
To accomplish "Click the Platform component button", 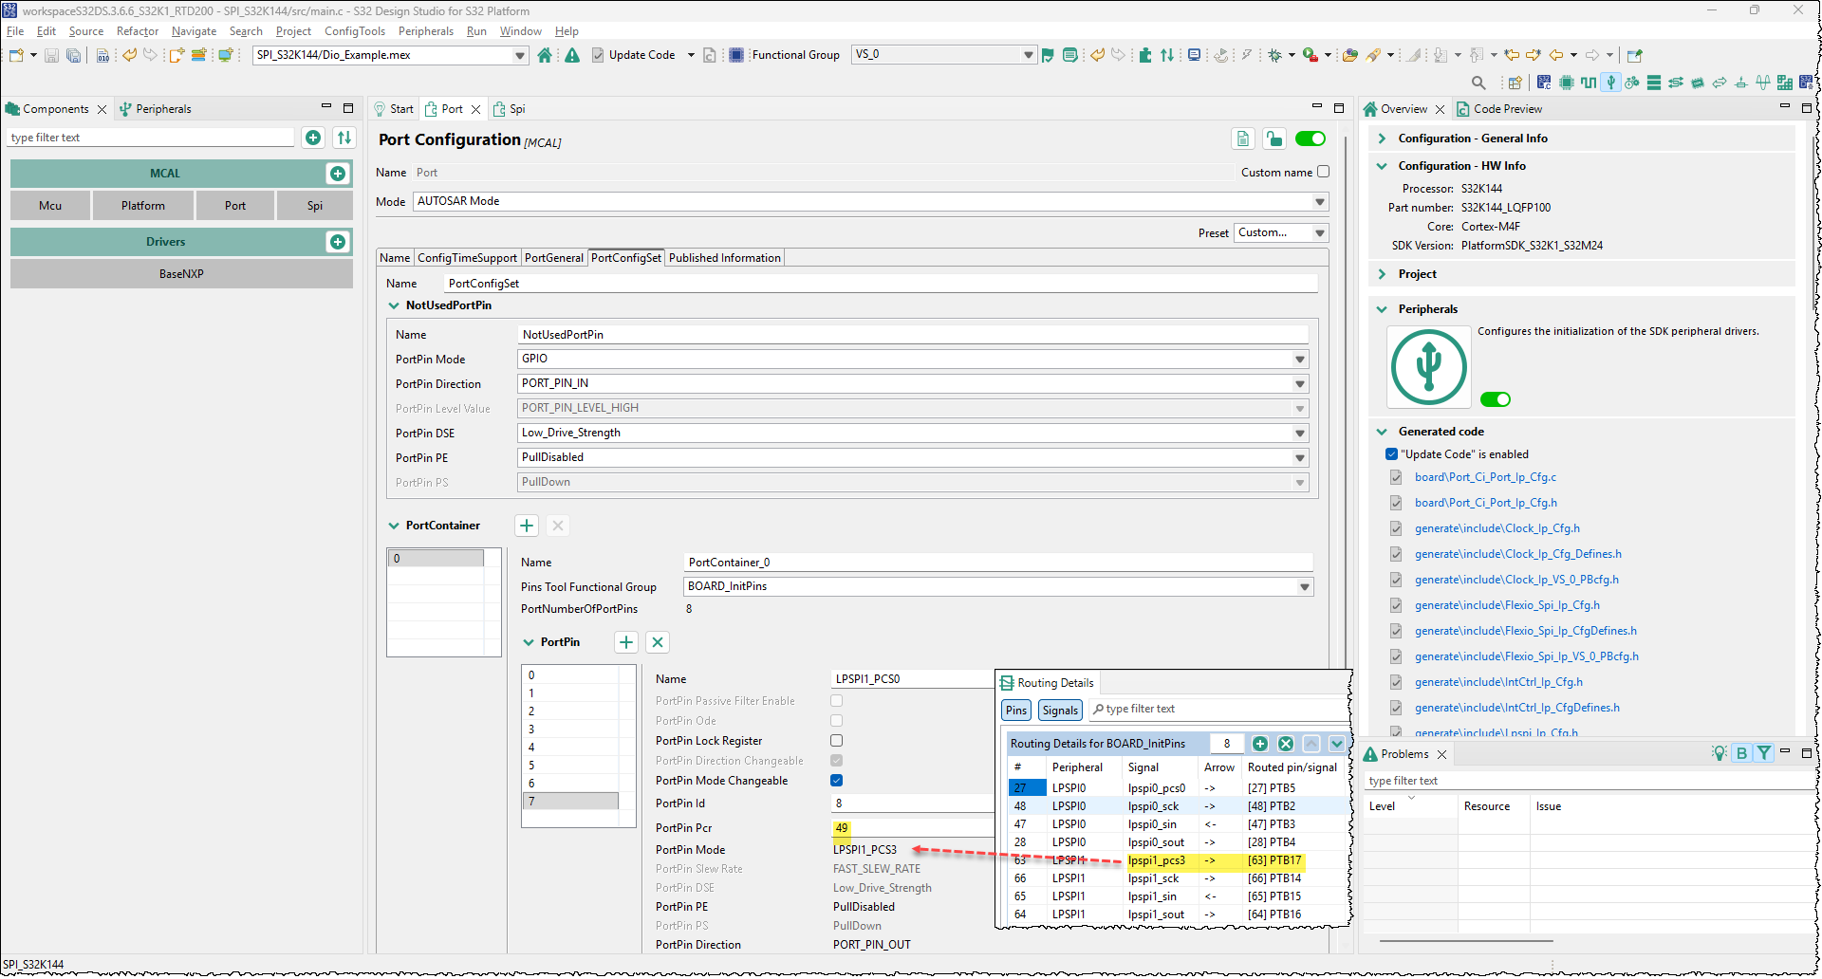I will (143, 206).
